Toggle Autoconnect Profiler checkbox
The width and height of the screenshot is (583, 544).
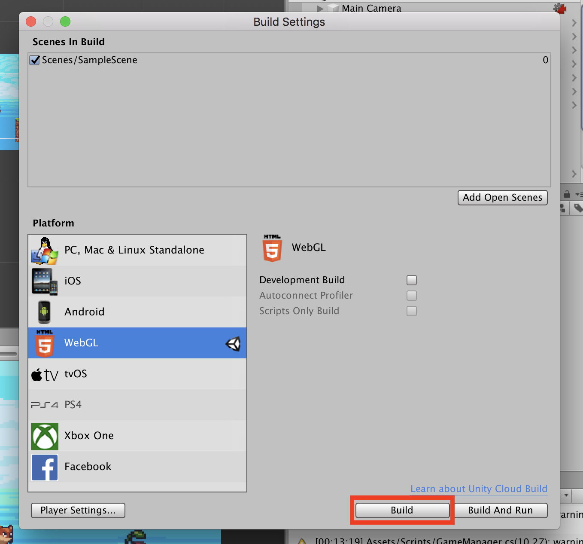tap(412, 296)
